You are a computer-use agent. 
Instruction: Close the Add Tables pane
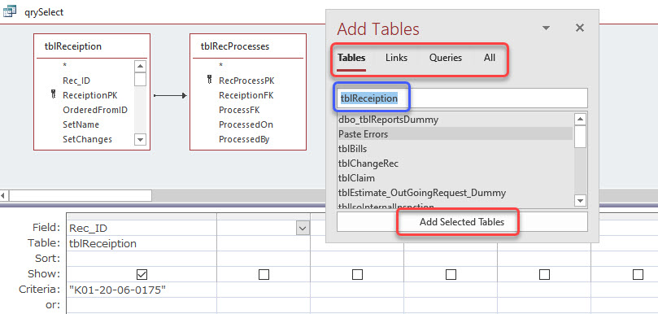pyautogui.click(x=580, y=28)
